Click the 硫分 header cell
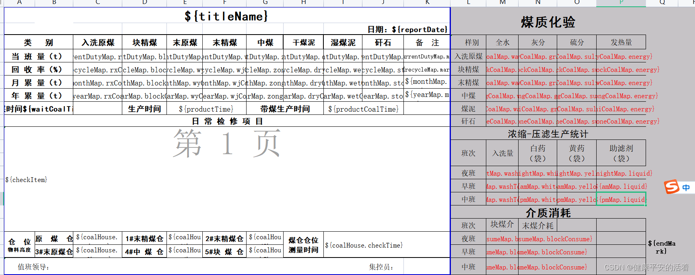The height and width of the screenshot is (275, 695). [577, 42]
